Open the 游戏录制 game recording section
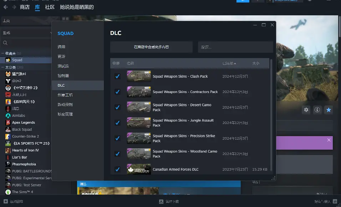 [x=78, y=104]
